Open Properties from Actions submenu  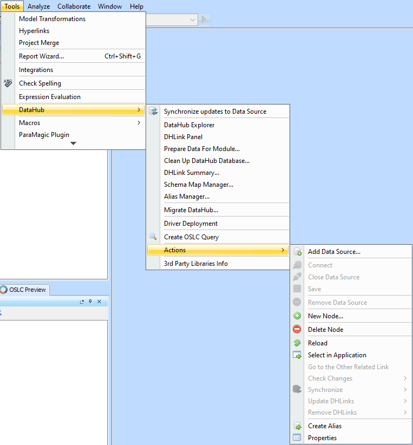coord(351,437)
